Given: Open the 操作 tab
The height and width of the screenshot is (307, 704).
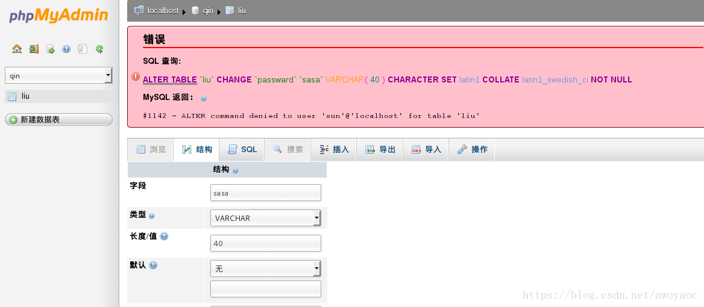Looking at the screenshot, I should (472, 150).
